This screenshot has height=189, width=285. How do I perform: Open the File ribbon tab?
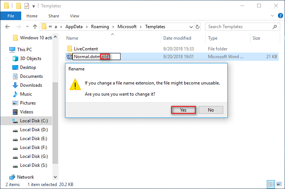click(x=10, y=16)
